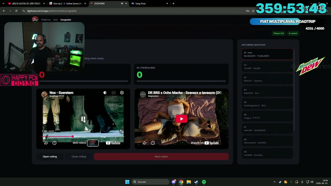Toggle closed captions on Nox video

[114, 93]
